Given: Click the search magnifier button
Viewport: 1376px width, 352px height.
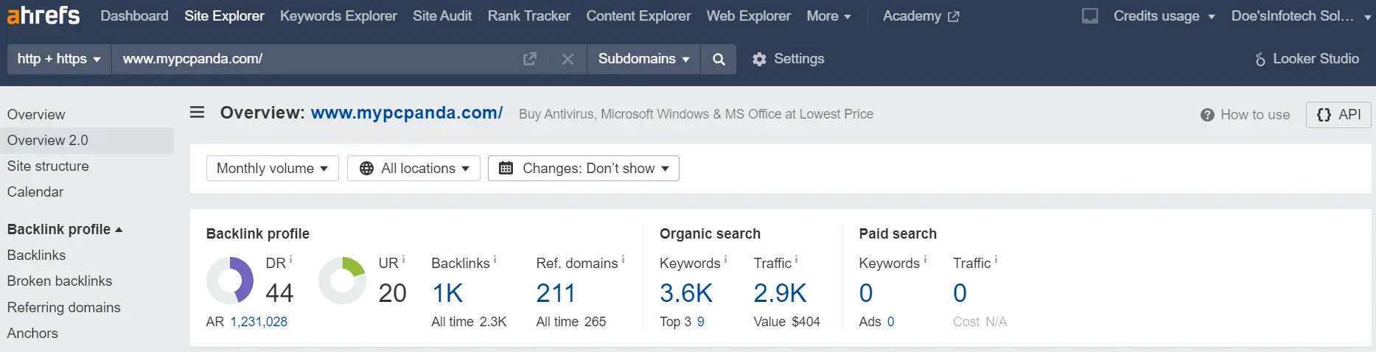Looking at the screenshot, I should click(719, 59).
